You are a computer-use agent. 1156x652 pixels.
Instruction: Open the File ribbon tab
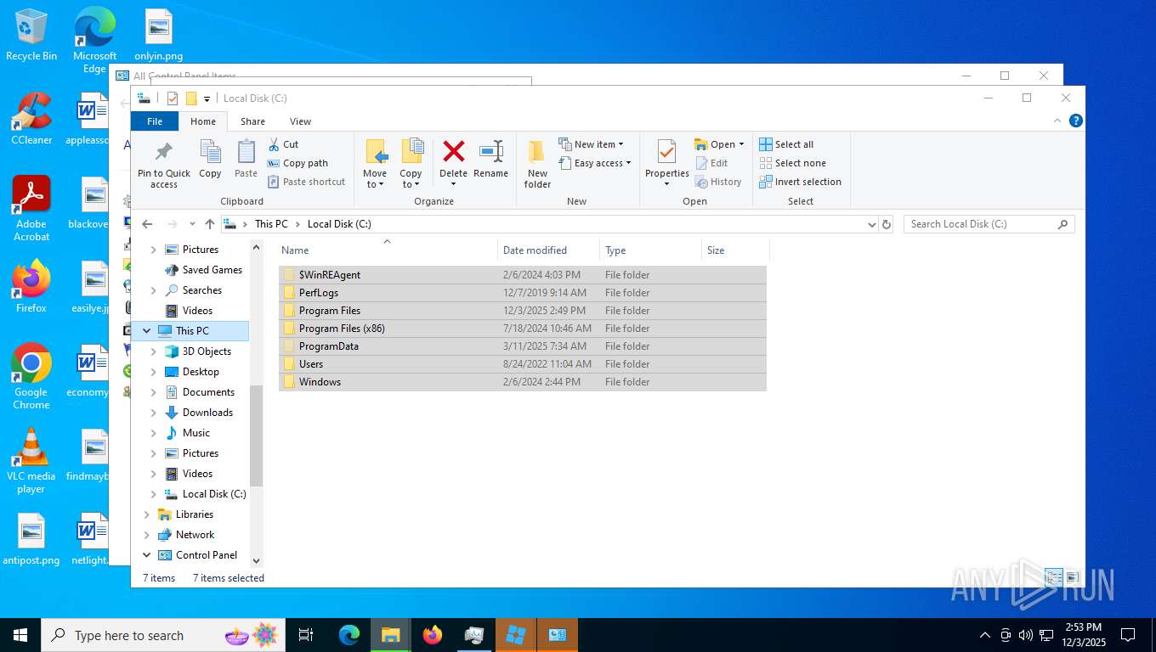coord(155,121)
